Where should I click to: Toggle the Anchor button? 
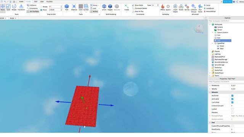[x=94, y=11]
